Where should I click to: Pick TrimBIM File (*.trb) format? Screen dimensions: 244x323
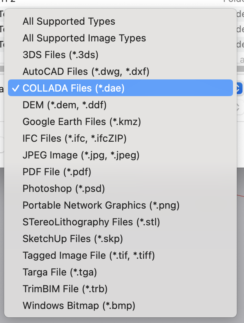(x=65, y=289)
